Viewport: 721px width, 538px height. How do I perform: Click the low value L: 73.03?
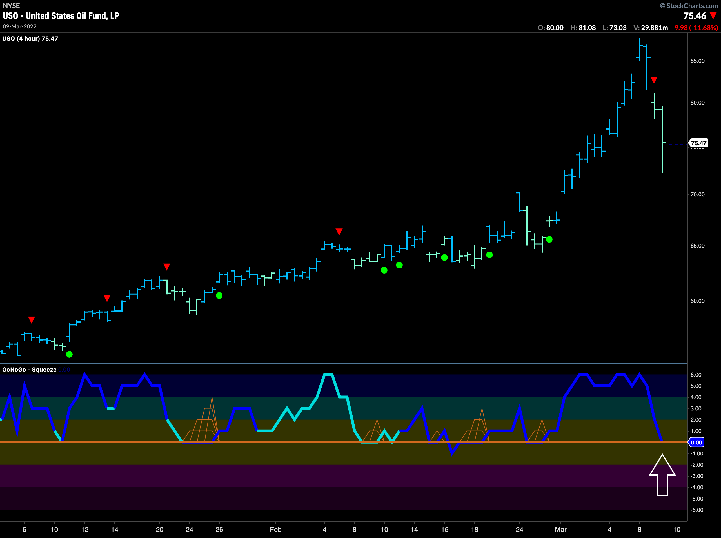[x=615, y=28]
